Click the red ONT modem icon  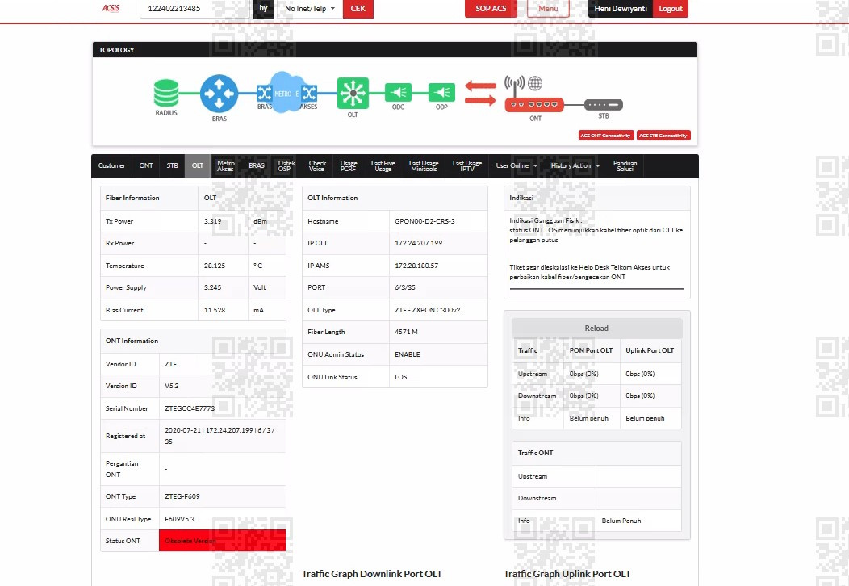tap(534, 104)
